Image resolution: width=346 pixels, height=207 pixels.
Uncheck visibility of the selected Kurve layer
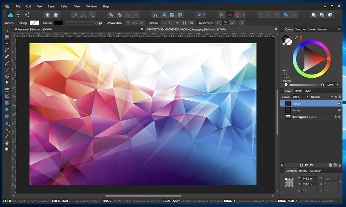[x=339, y=103]
